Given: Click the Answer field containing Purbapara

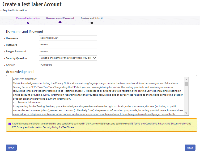Looking at the screenshot, I should (68, 64).
